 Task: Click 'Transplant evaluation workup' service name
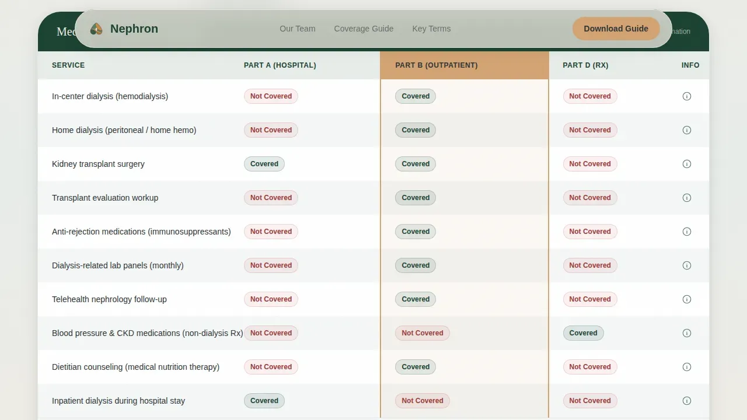click(105, 198)
